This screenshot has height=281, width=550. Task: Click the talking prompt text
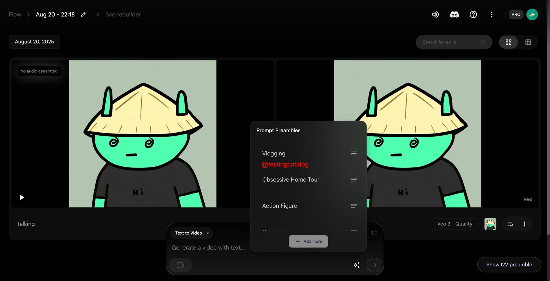coord(26,224)
